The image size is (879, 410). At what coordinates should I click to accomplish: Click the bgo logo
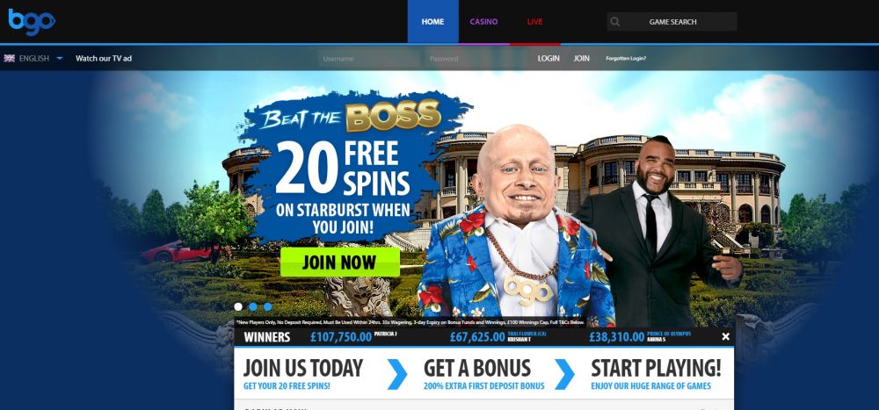pyautogui.click(x=32, y=21)
